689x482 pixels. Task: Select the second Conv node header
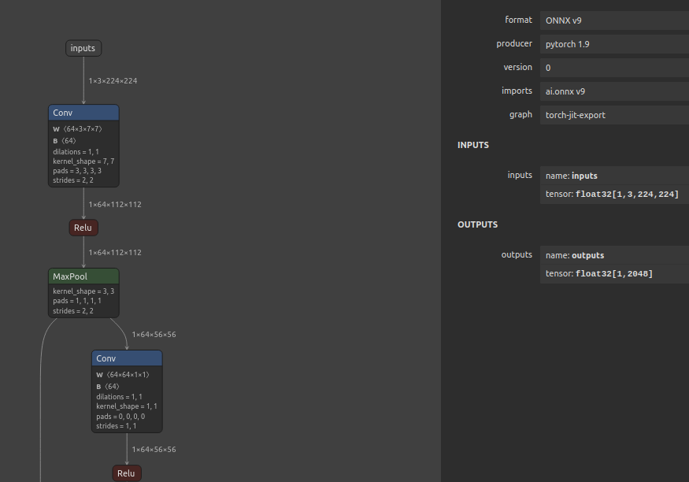pyautogui.click(x=127, y=358)
